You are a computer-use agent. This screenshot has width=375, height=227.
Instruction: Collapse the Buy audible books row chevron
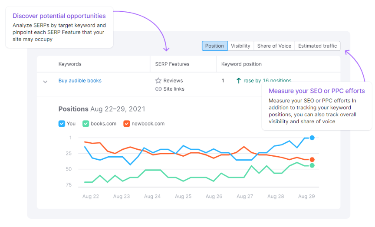(x=45, y=82)
